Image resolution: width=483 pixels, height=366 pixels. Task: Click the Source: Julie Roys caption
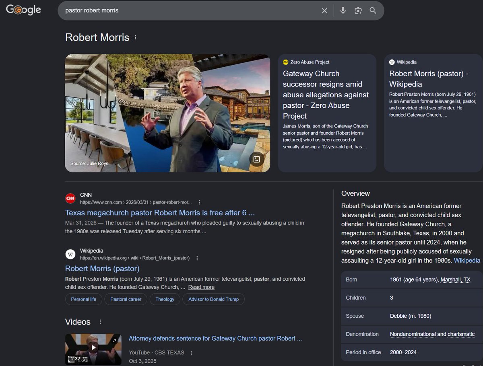tap(89, 163)
